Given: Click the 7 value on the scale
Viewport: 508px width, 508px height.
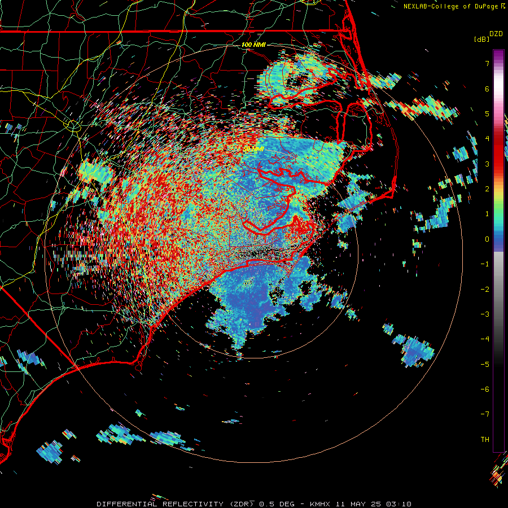Looking at the screenshot, I should pos(487,63).
